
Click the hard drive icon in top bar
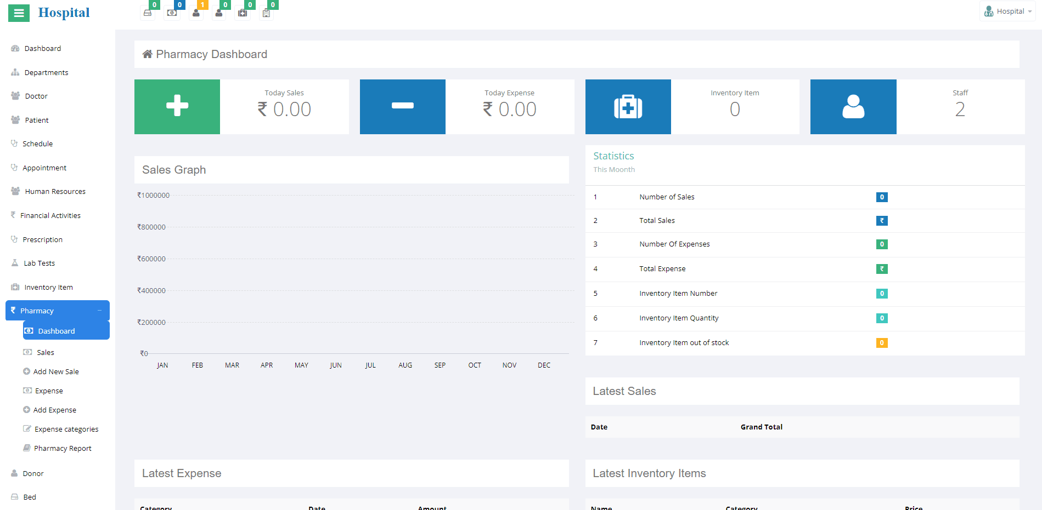[148, 13]
